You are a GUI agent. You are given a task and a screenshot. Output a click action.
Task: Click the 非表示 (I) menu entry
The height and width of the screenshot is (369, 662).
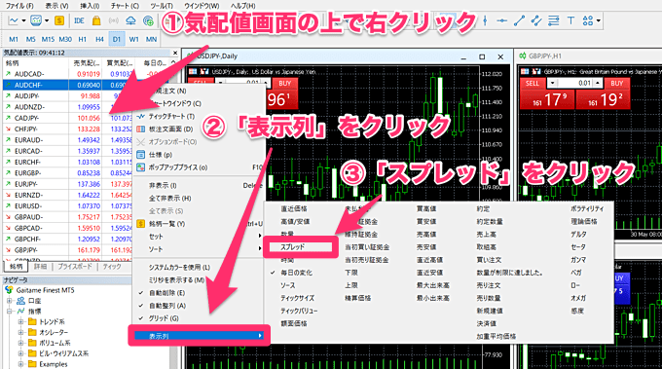pos(163,185)
